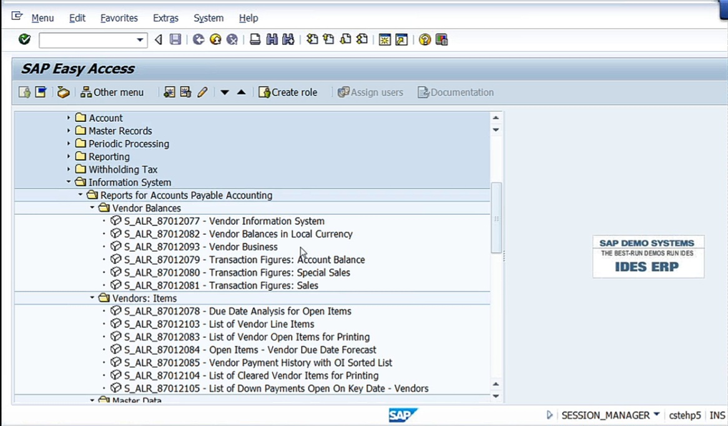Select S_ALR_87012080 - Transaction Figures: Special Sales

[x=237, y=272]
